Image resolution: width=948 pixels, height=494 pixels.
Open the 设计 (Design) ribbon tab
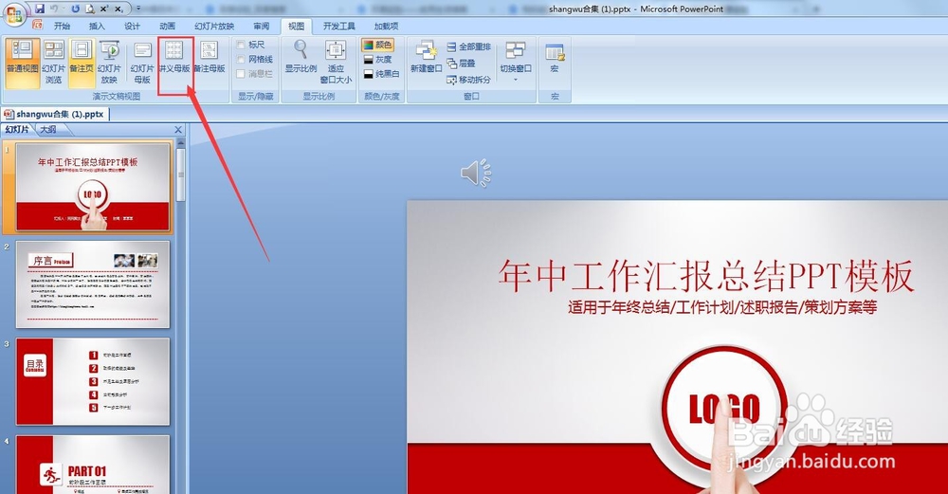(132, 26)
